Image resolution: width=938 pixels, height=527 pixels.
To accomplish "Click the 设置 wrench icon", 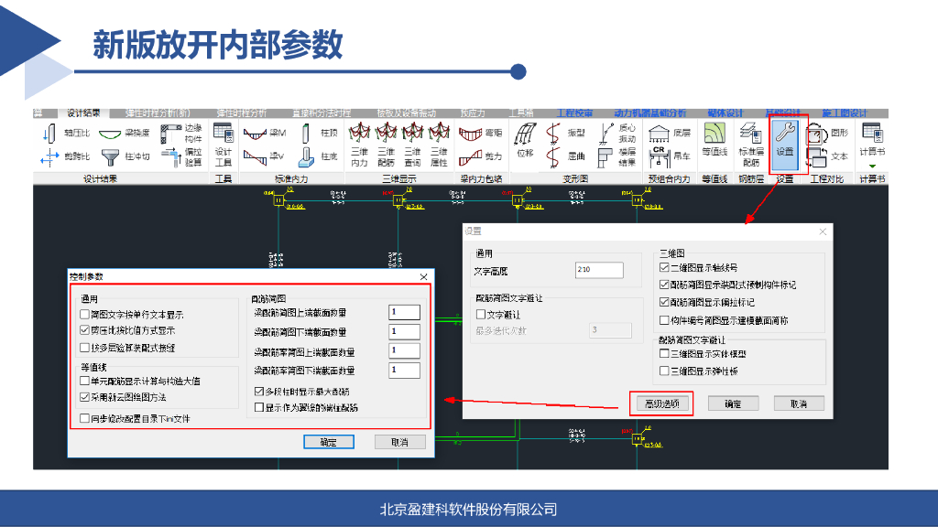I will coord(785,133).
